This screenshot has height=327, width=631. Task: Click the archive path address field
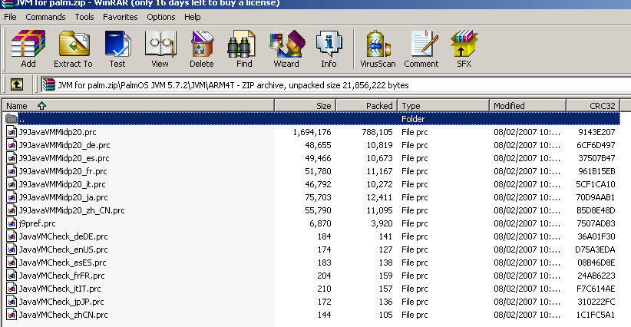pos(336,85)
